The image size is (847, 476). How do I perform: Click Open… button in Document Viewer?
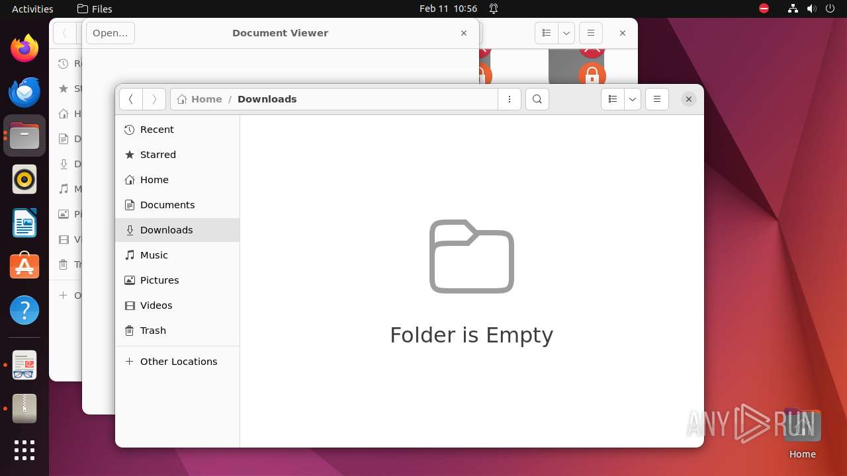tap(111, 33)
